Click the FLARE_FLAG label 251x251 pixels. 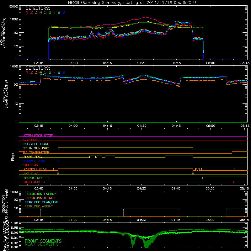point(33,157)
